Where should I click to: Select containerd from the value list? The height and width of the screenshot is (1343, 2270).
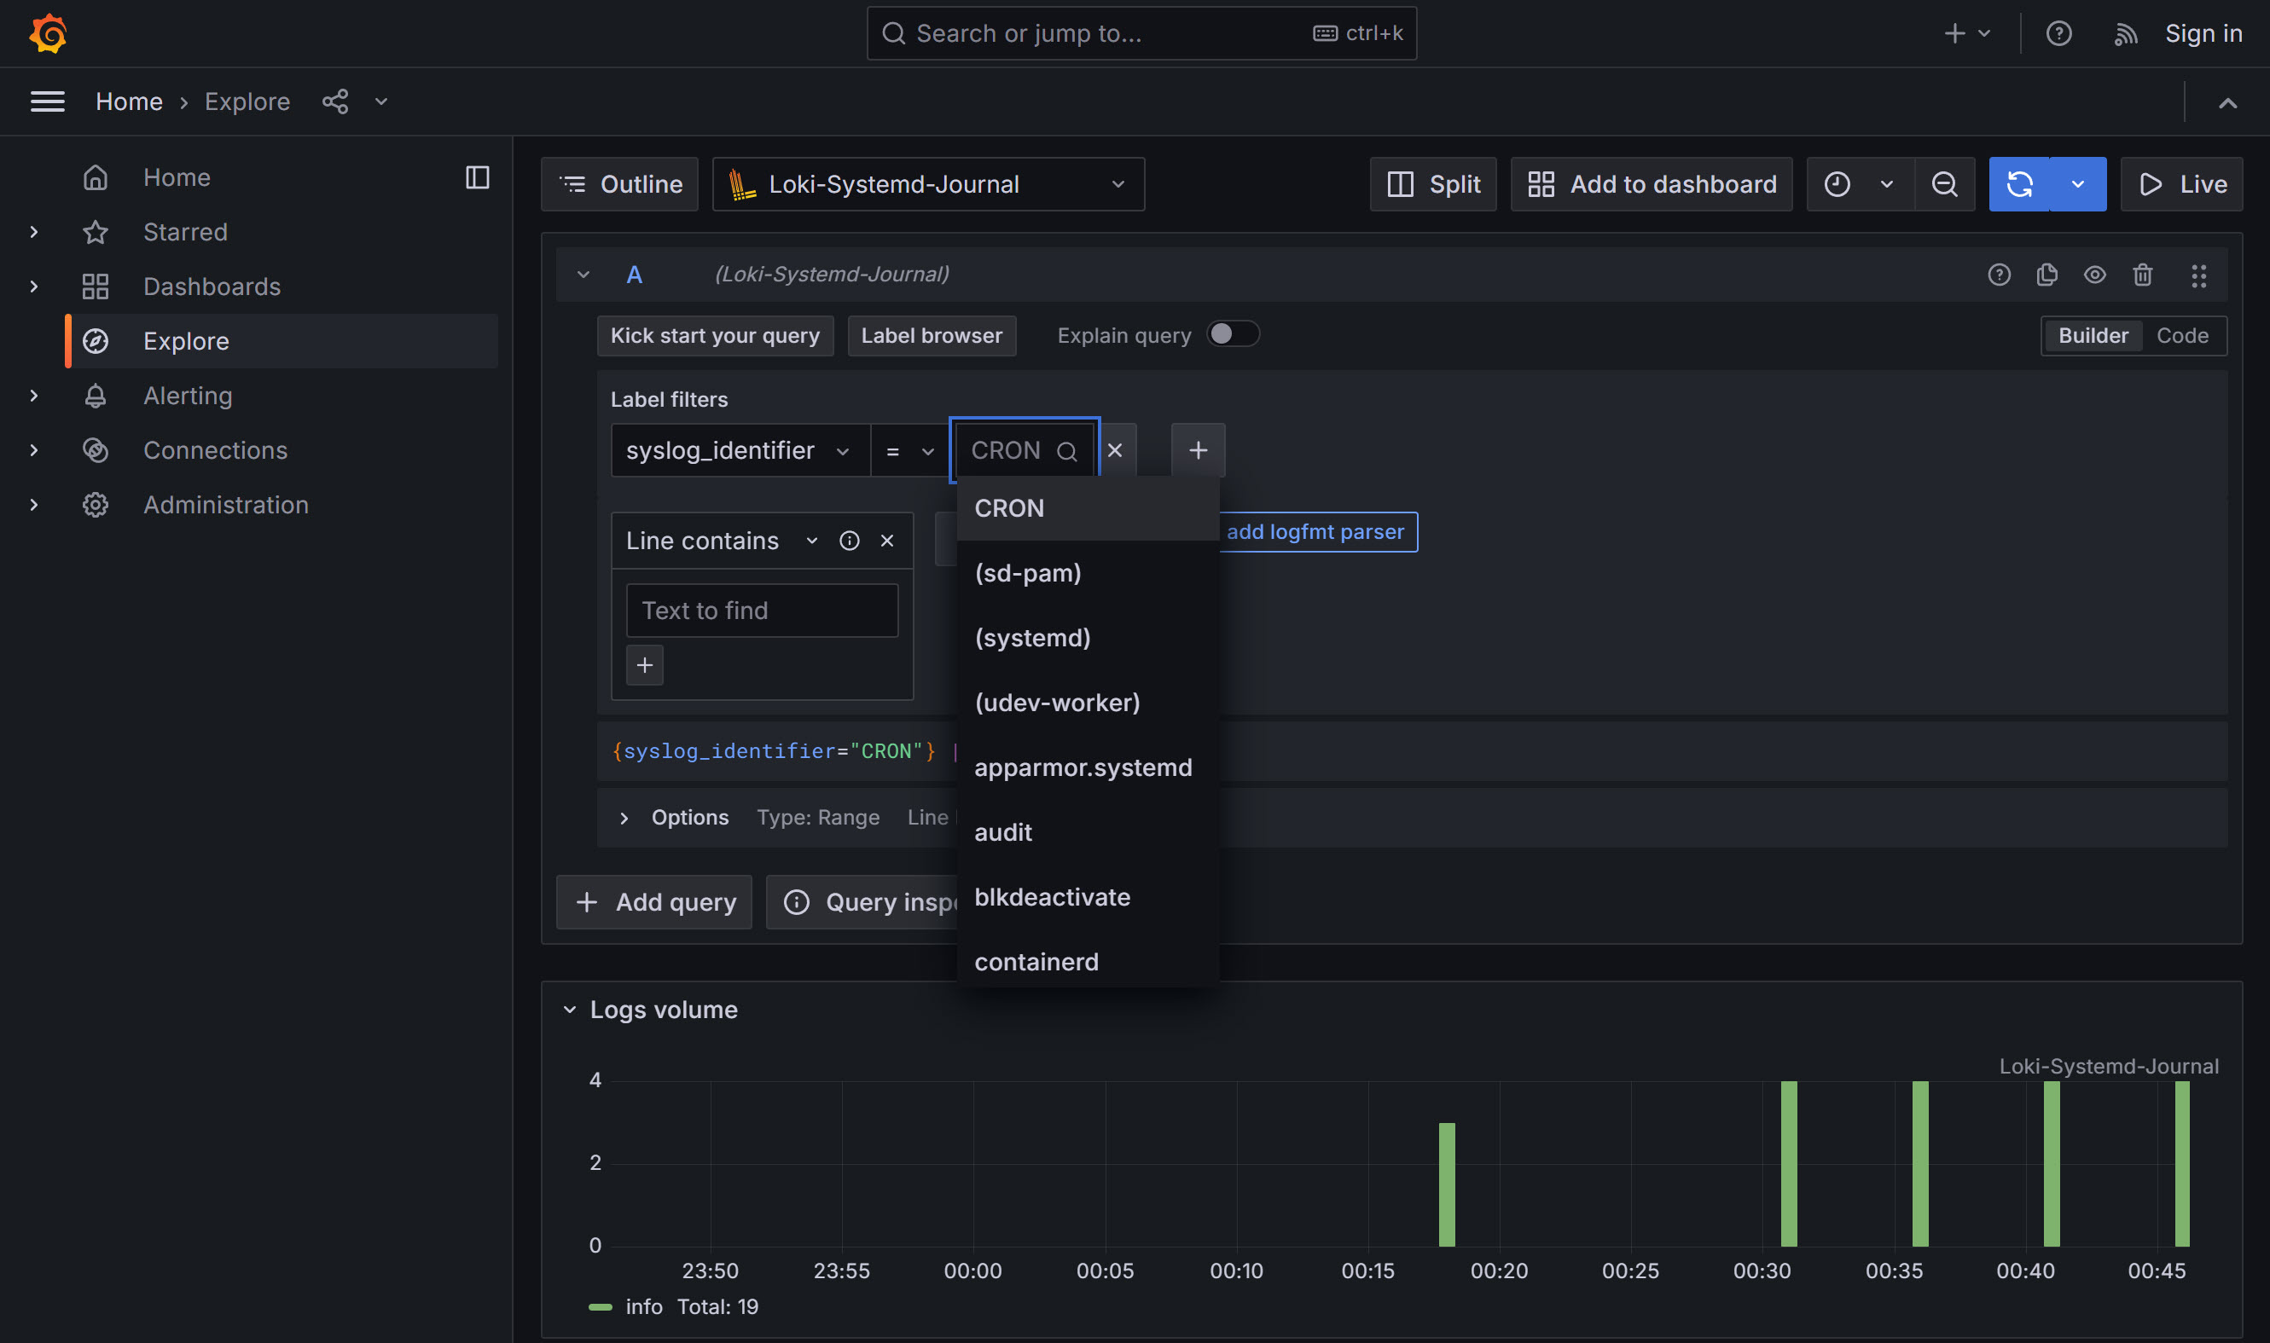(1036, 962)
